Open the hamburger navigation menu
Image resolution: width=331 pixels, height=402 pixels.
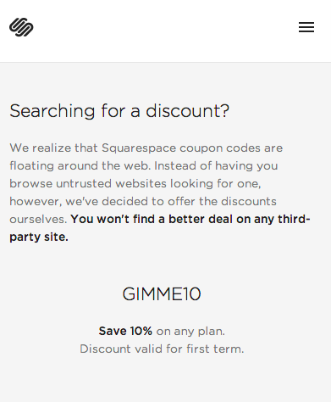(x=306, y=27)
